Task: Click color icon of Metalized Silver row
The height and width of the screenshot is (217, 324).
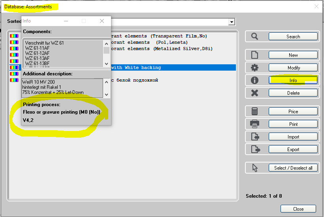Action: tap(14, 49)
